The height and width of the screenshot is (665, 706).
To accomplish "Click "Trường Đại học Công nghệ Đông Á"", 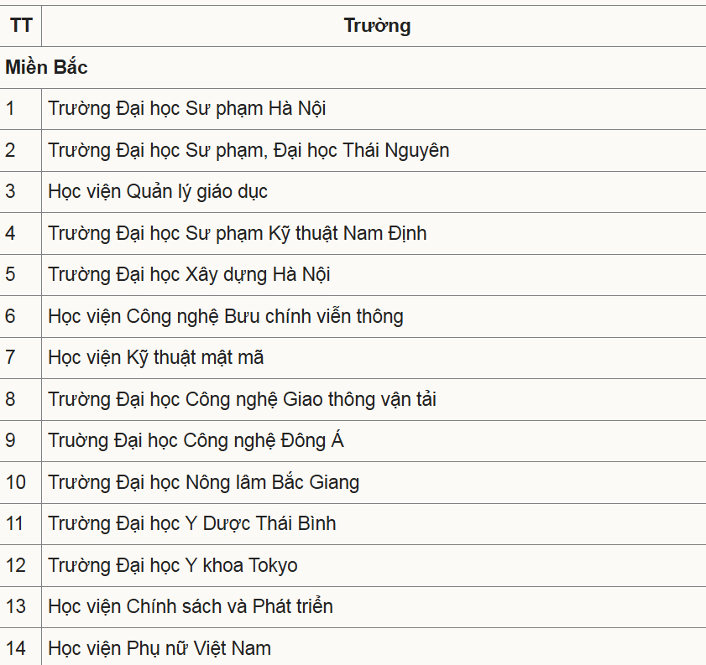I will 196,440.
